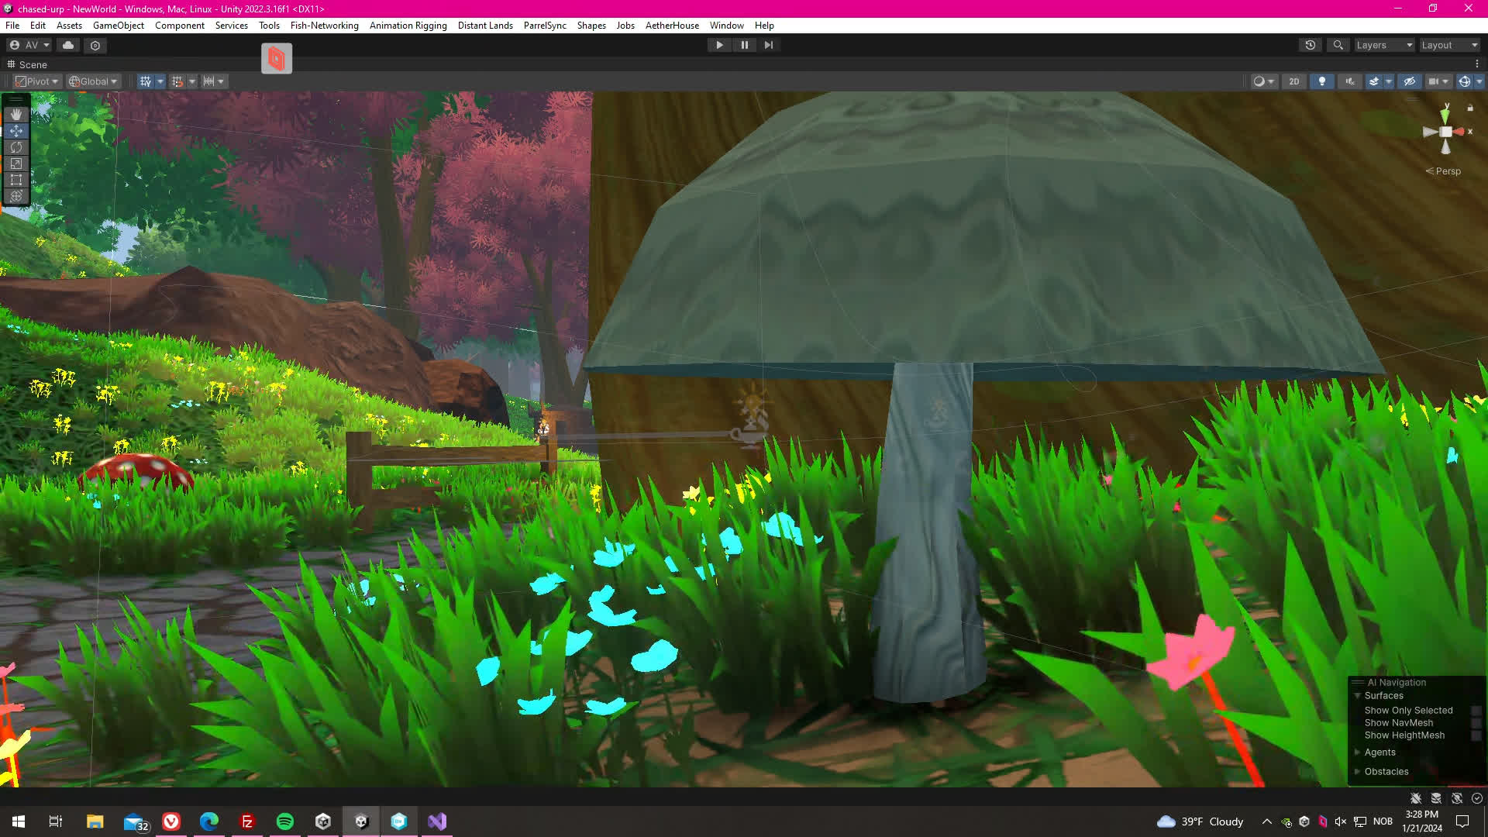Toggle scene audio mute button
The image size is (1488, 837).
point(1350,81)
